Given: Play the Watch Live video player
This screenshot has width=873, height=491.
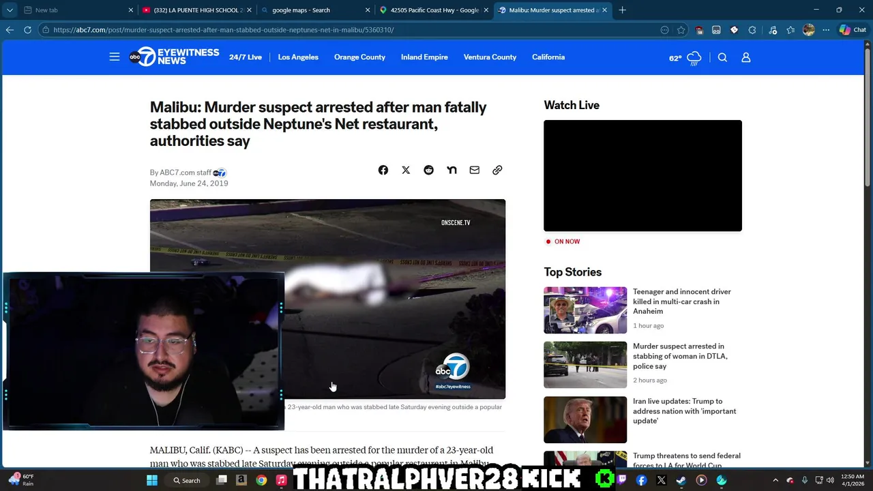Looking at the screenshot, I should (642, 176).
